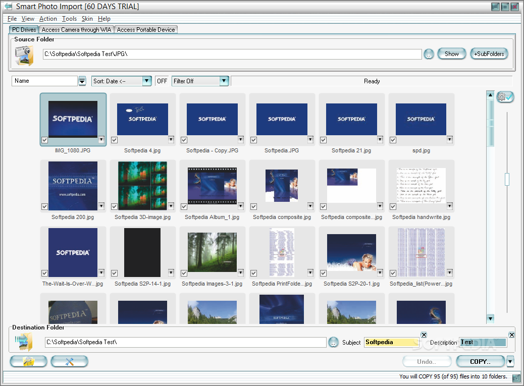Select the Softpedia Images-3-1.jpg forest thumbnail

click(x=212, y=252)
